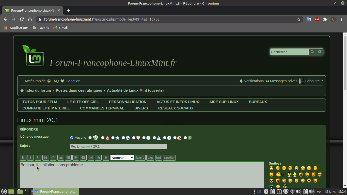Insert the winking smiley
Image resolution: width=347 pixels, height=195 pixels.
284,168
